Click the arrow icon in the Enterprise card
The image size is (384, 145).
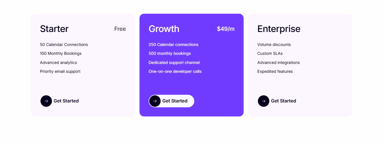264,101
